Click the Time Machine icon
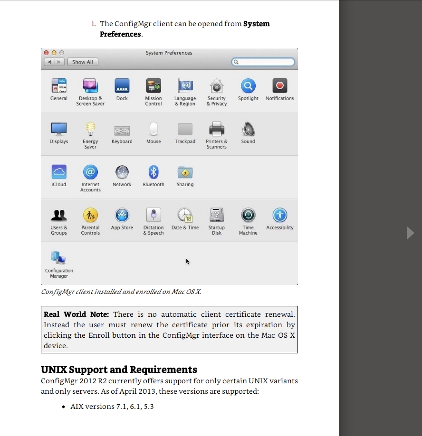 tap(248, 215)
